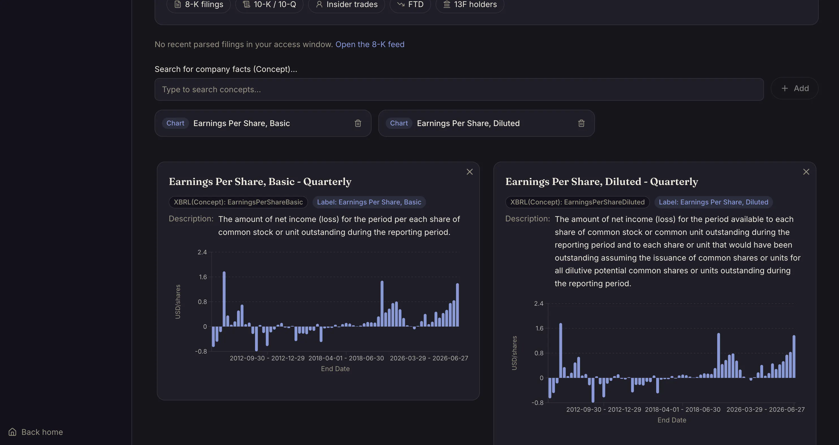Click the Add concept button
839x445 pixels.
click(795, 89)
